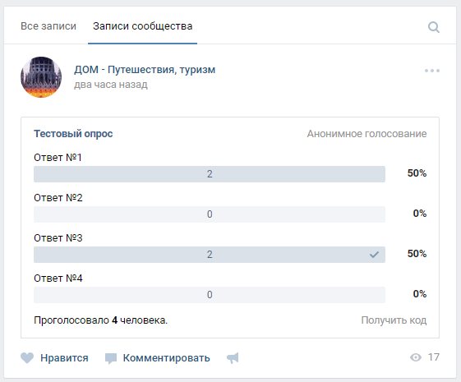The width and height of the screenshot is (461, 382).
Task: Switch to Все записи tab
Action: [x=48, y=26]
